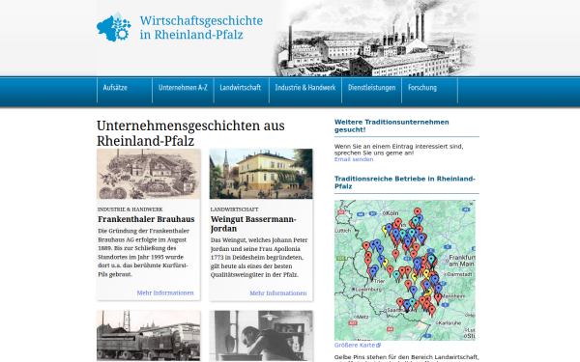Screen dimensions: 580x362
Task: Click the Unternehmensgeschichten aus Rheinland-Pfalz headline
Action: pos(190,133)
